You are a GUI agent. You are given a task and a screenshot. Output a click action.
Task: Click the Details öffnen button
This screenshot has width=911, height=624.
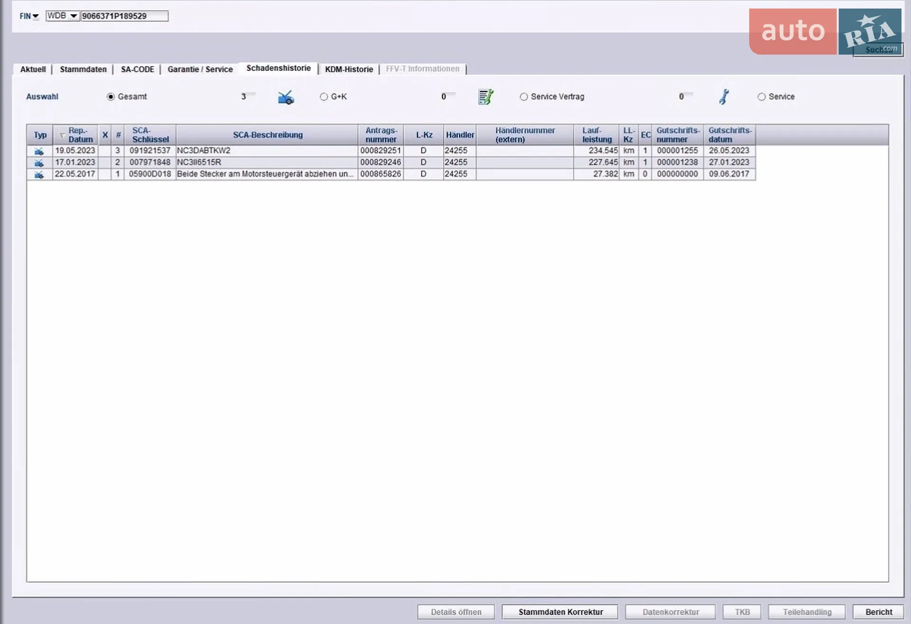(456, 612)
